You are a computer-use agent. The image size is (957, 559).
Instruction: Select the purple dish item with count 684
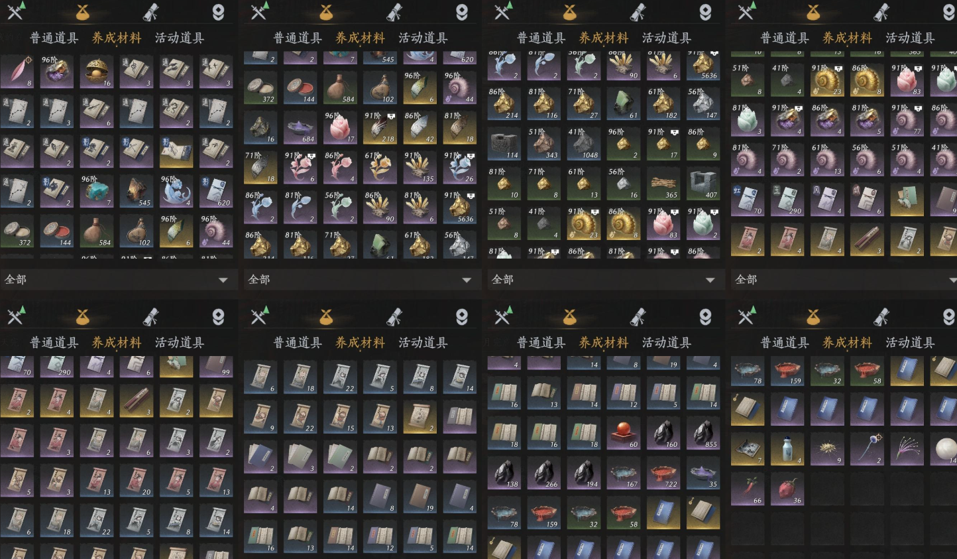(300, 128)
